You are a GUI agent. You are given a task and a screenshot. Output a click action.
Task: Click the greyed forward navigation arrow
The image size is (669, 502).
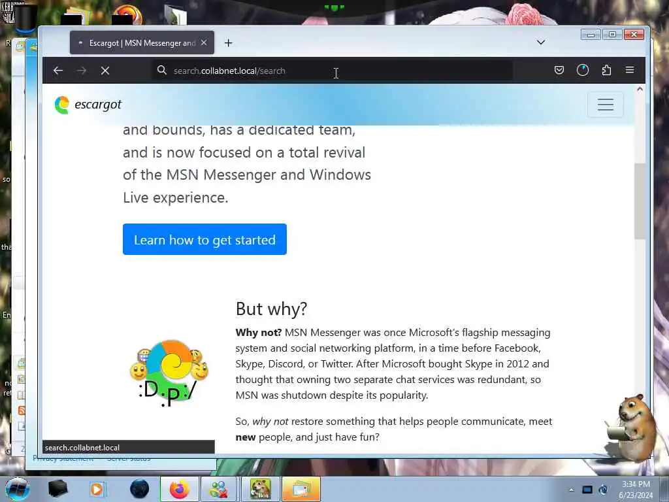pos(82,71)
